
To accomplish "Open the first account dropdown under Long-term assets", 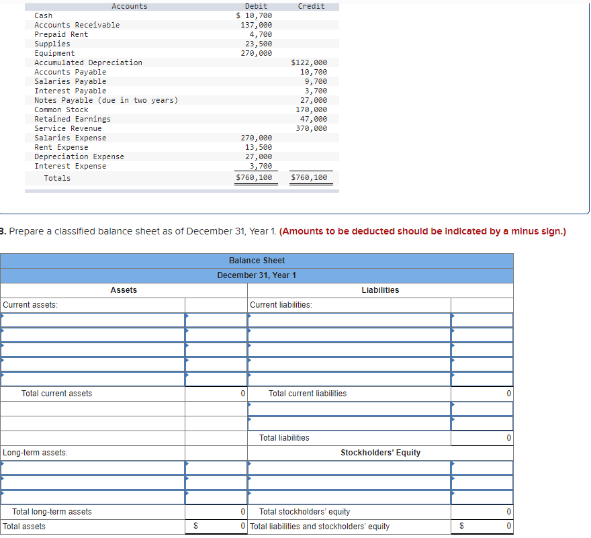I will [x=93, y=468].
